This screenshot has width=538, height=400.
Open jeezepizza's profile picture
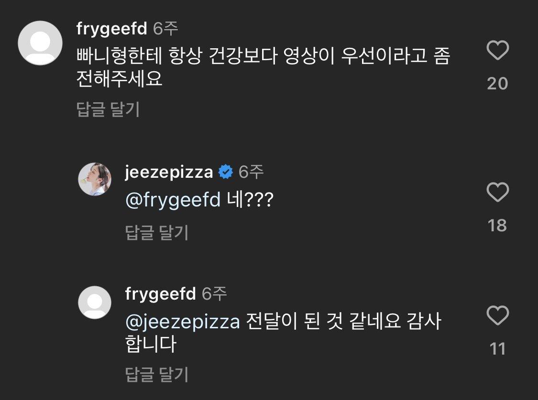coord(95,179)
